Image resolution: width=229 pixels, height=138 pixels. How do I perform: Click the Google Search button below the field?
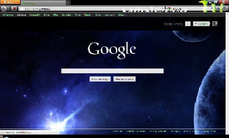(100, 79)
